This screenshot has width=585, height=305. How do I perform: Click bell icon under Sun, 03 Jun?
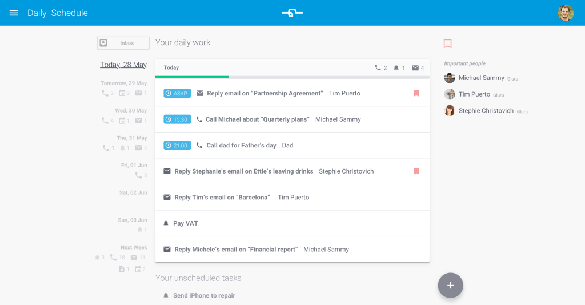140,230
